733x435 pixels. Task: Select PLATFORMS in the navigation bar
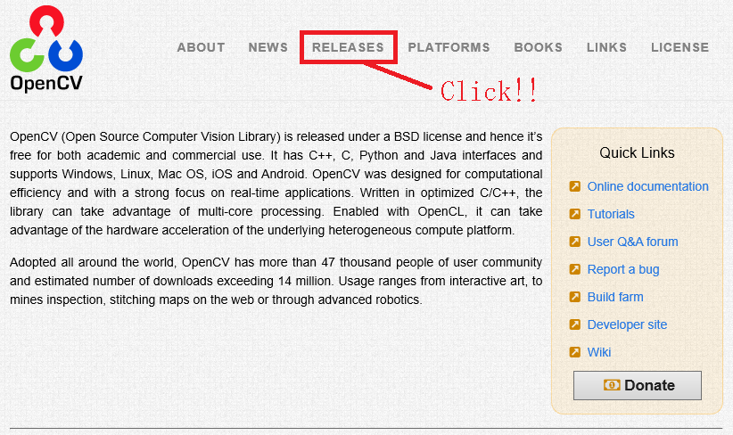click(449, 47)
